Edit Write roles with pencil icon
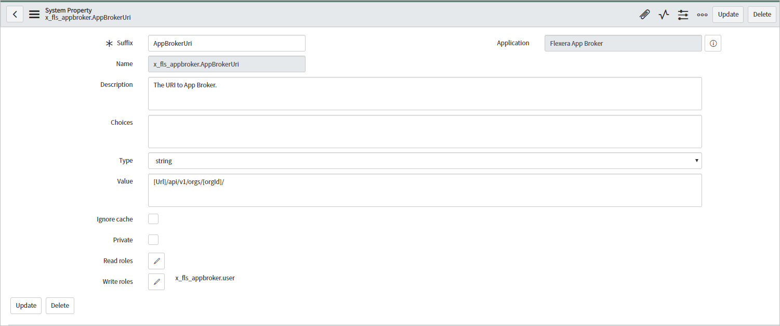 pos(156,282)
